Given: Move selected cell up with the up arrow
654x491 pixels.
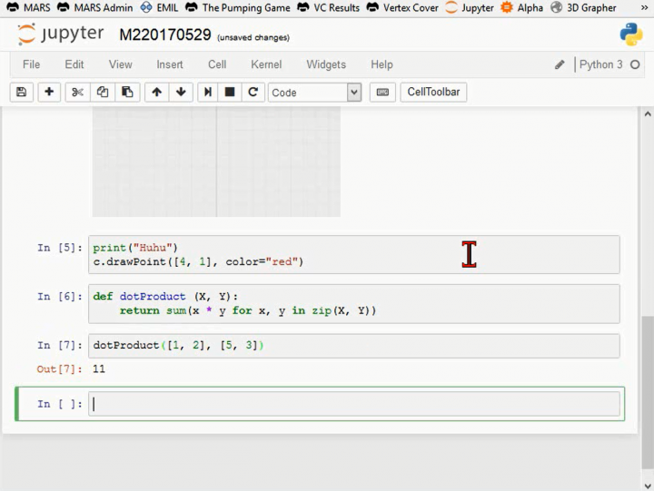Looking at the screenshot, I should click(x=157, y=92).
